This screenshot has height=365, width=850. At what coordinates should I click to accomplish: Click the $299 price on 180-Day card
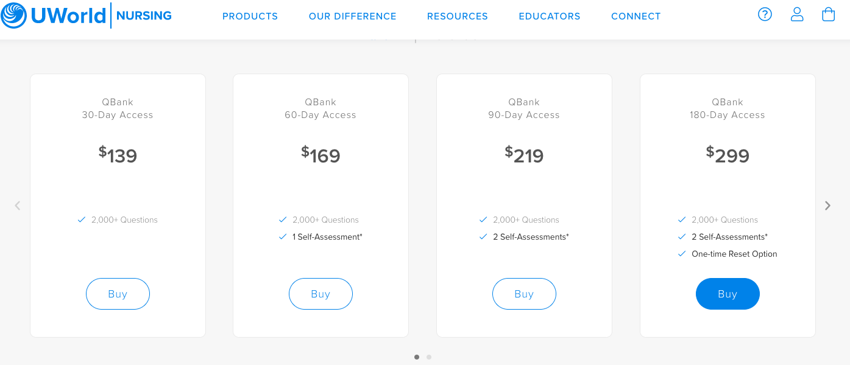(x=728, y=155)
